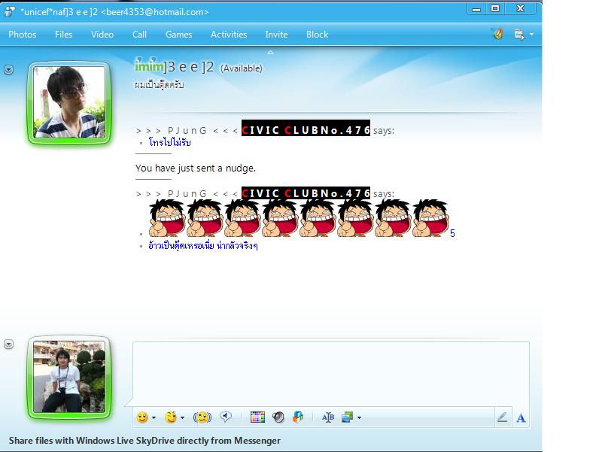Viewport: 602px width, 452px height.
Task: Open the color scheme paintbrush icon
Action: (x=497, y=34)
